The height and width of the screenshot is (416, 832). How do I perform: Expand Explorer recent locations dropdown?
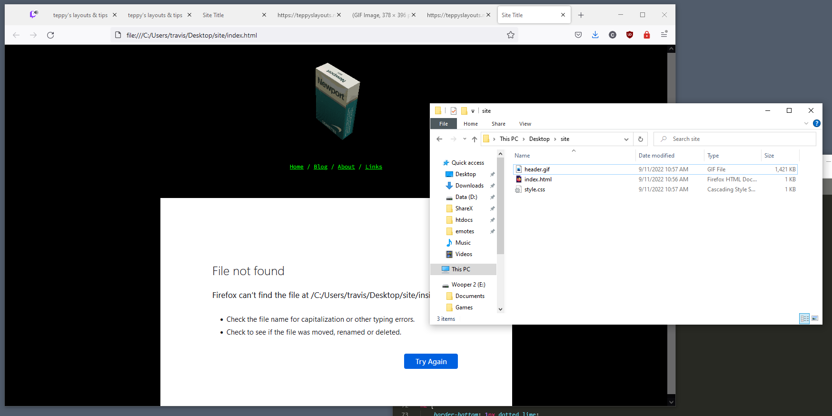(x=465, y=139)
